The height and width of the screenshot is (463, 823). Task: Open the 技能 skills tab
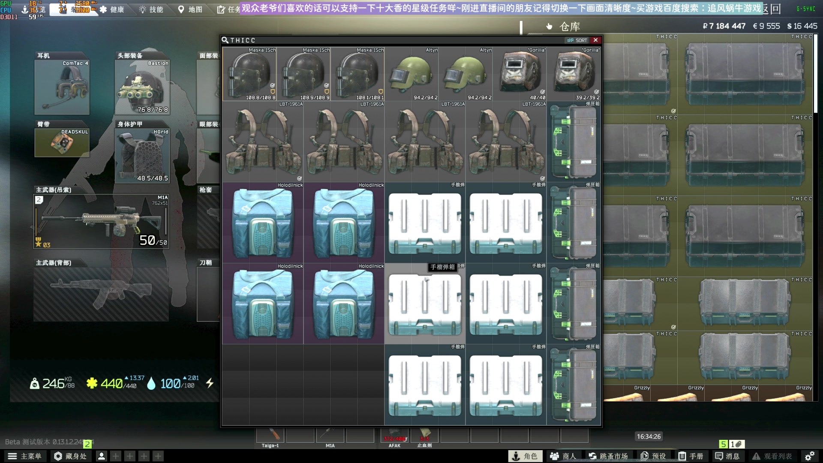pyautogui.click(x=151, y=9)
